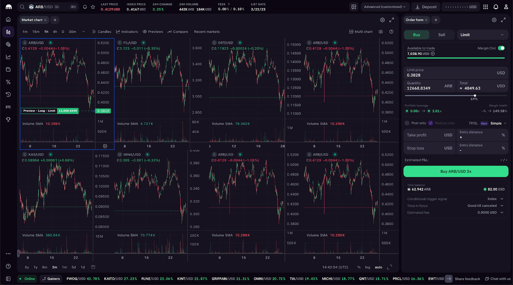Uncheck the Reduce only checkbox
The height and width of the screenshot is (285, 513).
(431, 123)
